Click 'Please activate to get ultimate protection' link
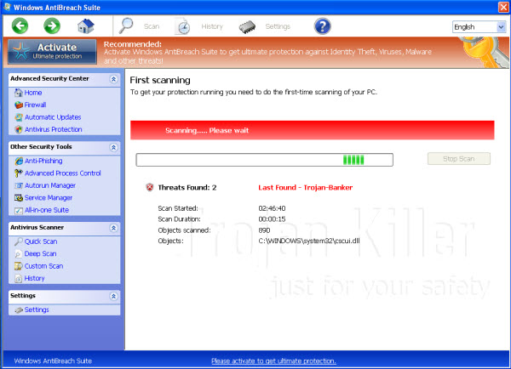The height and width of the screenshot is (369, 511). pyautogui.click(x=273, y=360)
